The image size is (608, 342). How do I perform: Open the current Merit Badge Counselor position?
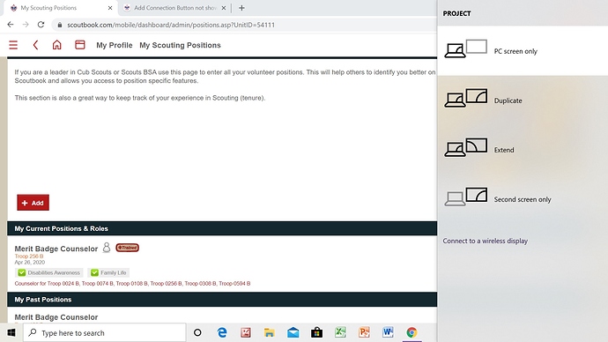(56, 249)
